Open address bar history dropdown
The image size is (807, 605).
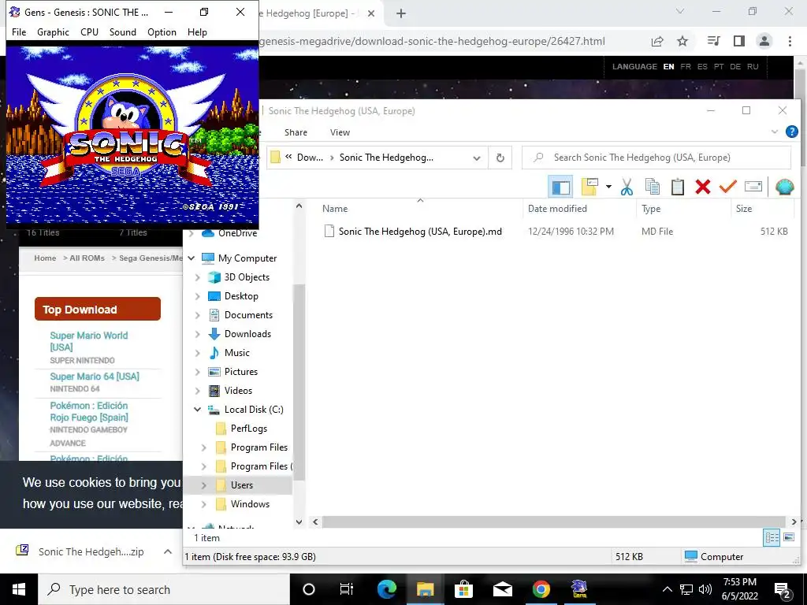coord(477,158)
